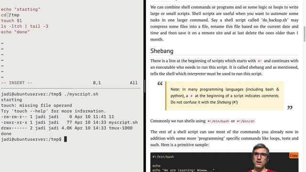Click the yellow Note callout box

coord(224,96)
